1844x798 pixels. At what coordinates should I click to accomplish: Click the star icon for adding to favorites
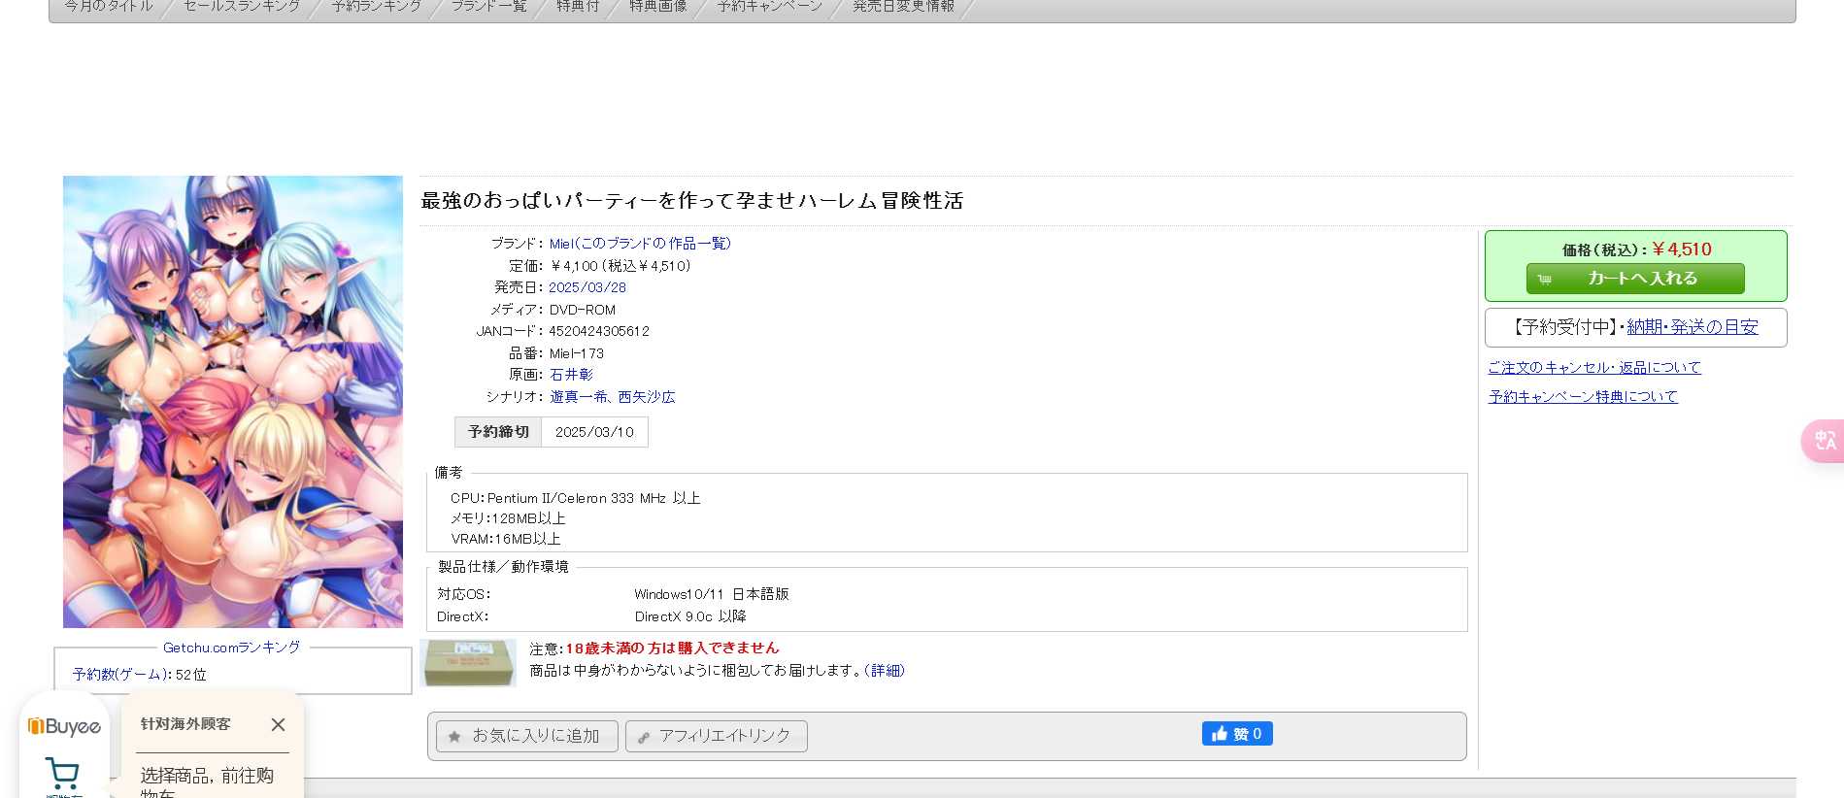coord(454,737)
